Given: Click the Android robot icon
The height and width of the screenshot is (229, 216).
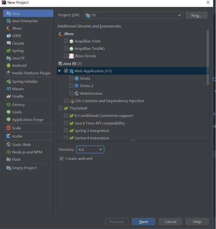Looking at the screenshot, I should pyautogui.click(x=8, y=65).
